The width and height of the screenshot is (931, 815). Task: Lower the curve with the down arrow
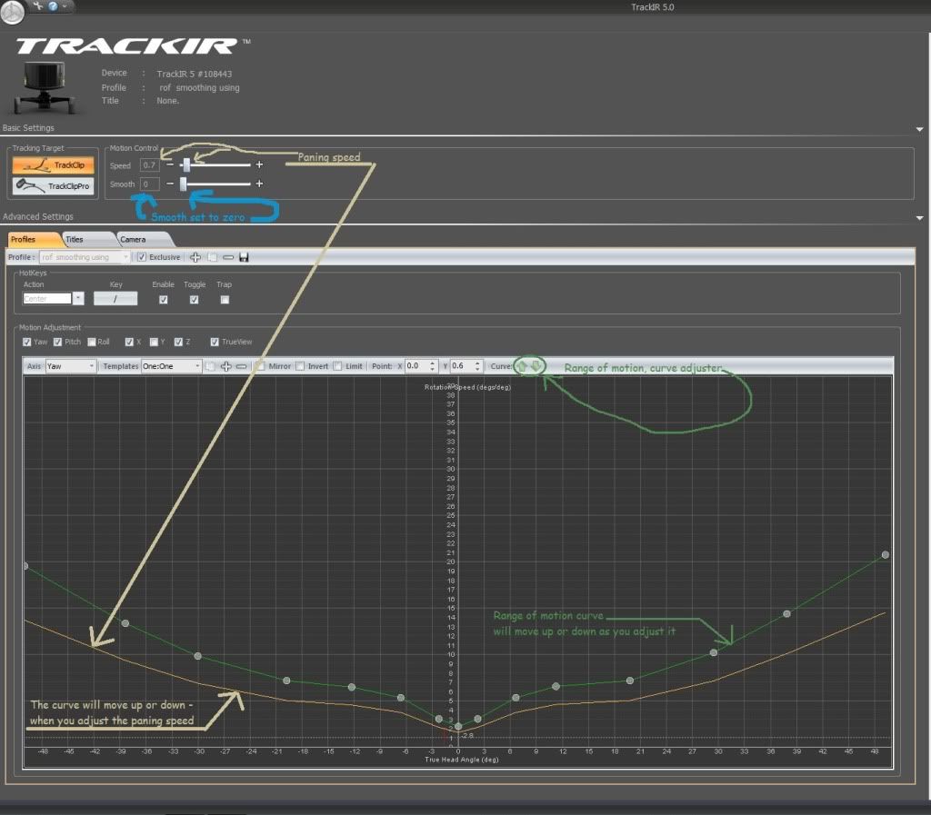pos(536,366)
